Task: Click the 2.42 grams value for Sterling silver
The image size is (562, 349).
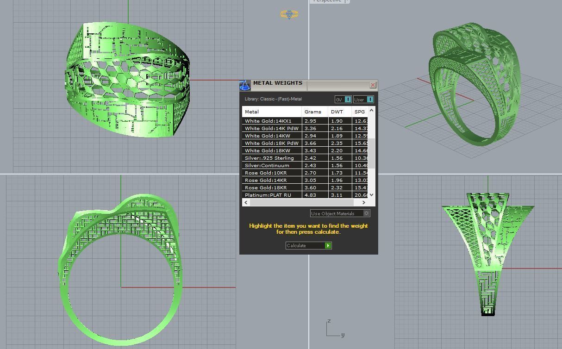Action: pos(310,158)
